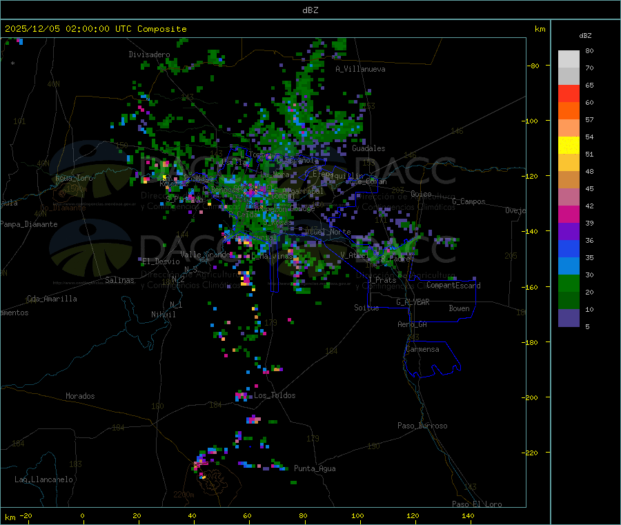Click the 'A_Villanueva' map label
Image resolution: width=621 pixels, height=525 pixels.
pos(360,69)
